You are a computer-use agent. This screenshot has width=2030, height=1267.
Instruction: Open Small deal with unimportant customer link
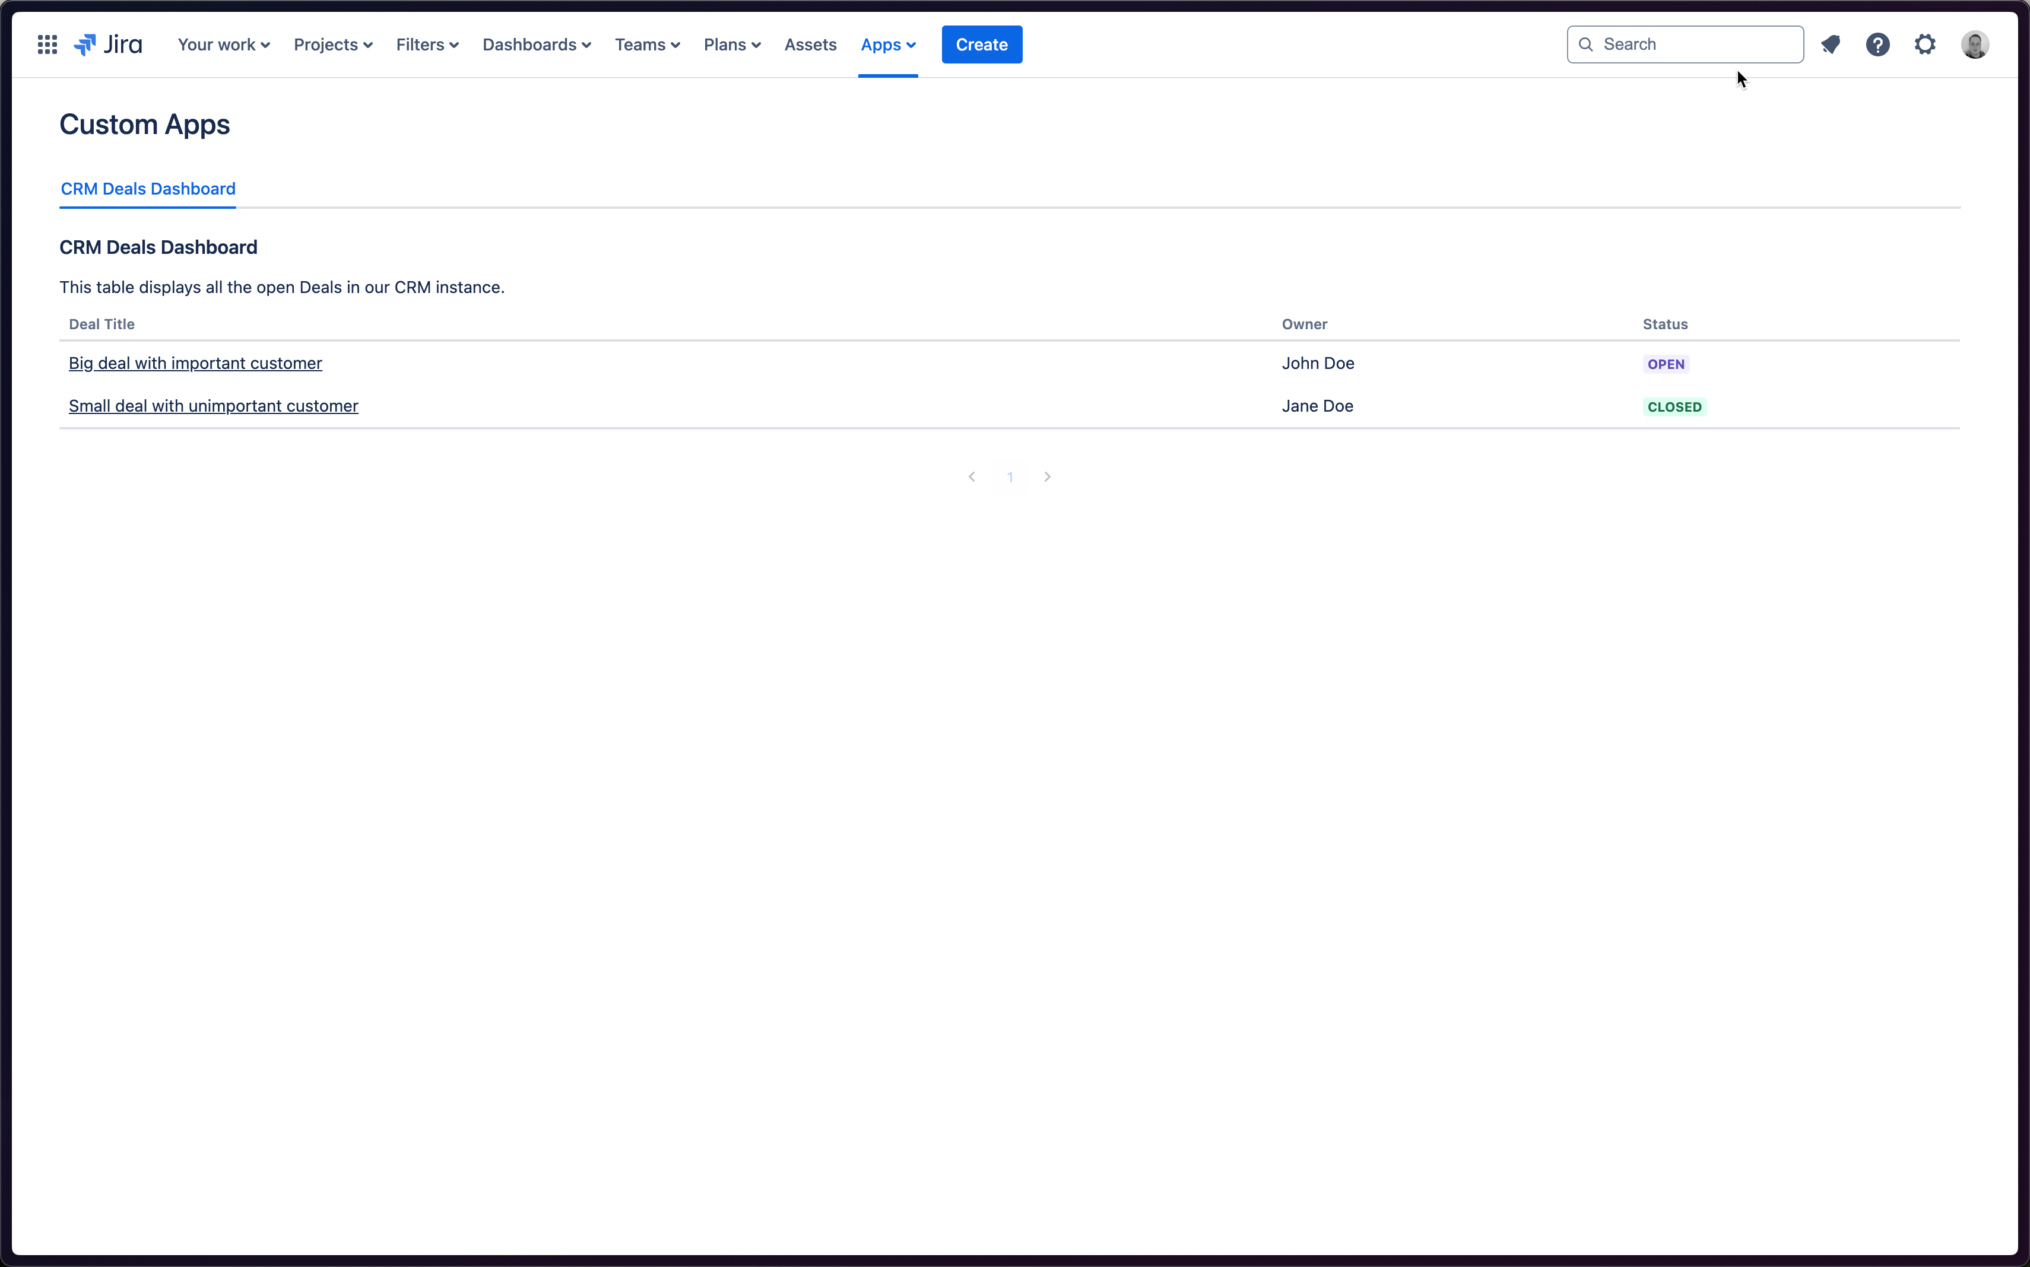[x=213, y=405]
